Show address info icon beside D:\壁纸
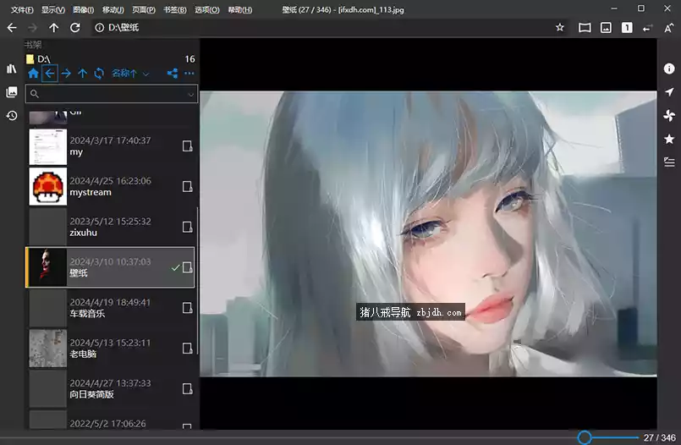 point(100,28)
